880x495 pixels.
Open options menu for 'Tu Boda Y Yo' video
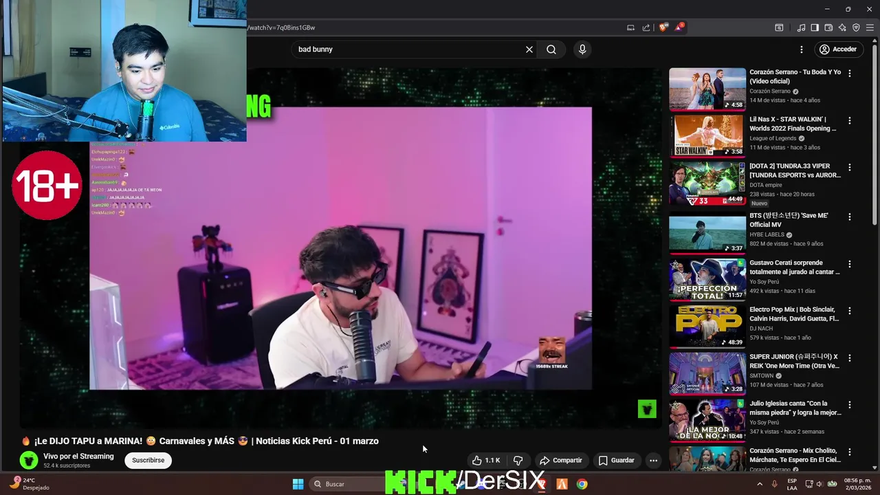(x=850, y=73)
